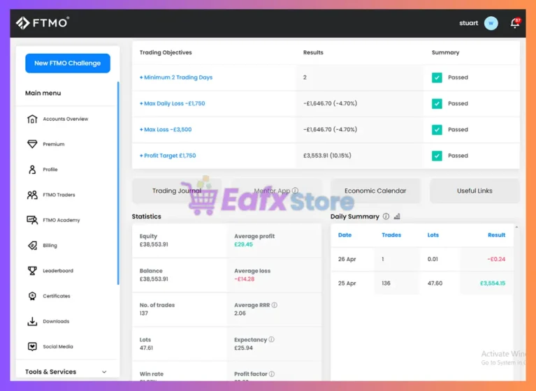The width and height of the screenshot is (536, 391).
Task: Click the 47.60 lots cell
Action: 435,283
